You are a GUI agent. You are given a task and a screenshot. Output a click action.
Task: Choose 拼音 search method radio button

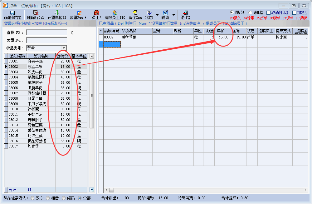48,198
